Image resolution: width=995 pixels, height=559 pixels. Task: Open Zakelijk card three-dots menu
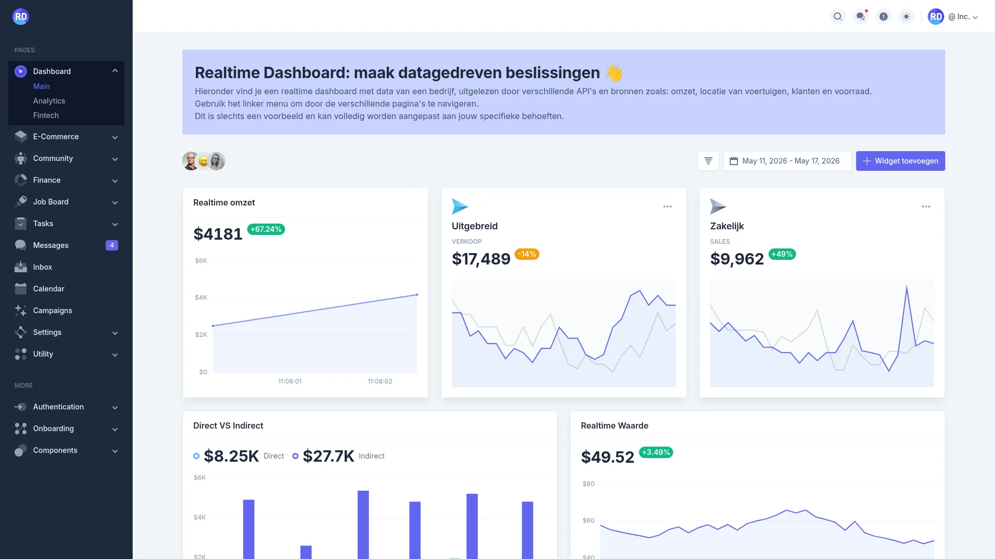click(x=926, y=207)
